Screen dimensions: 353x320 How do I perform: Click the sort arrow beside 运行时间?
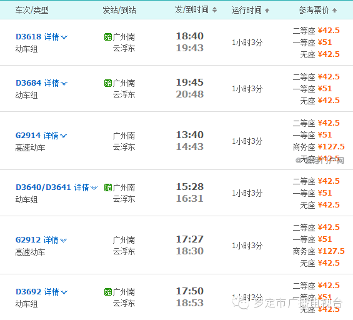[x=267, y=10]
